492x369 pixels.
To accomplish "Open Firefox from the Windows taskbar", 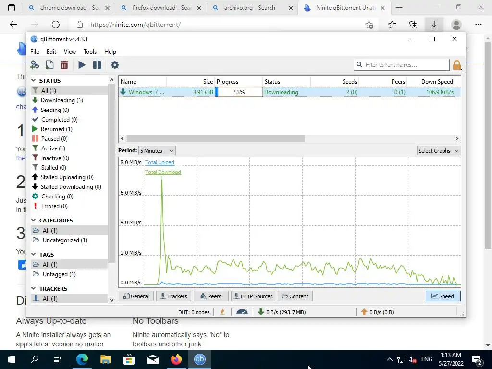I will (176, 359).
